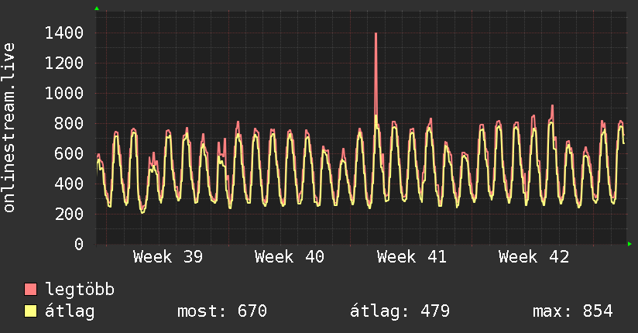The height and width of the screenshot is (333, 638).
Task: Click the 200 y-axis label
Action: point(69,214)
